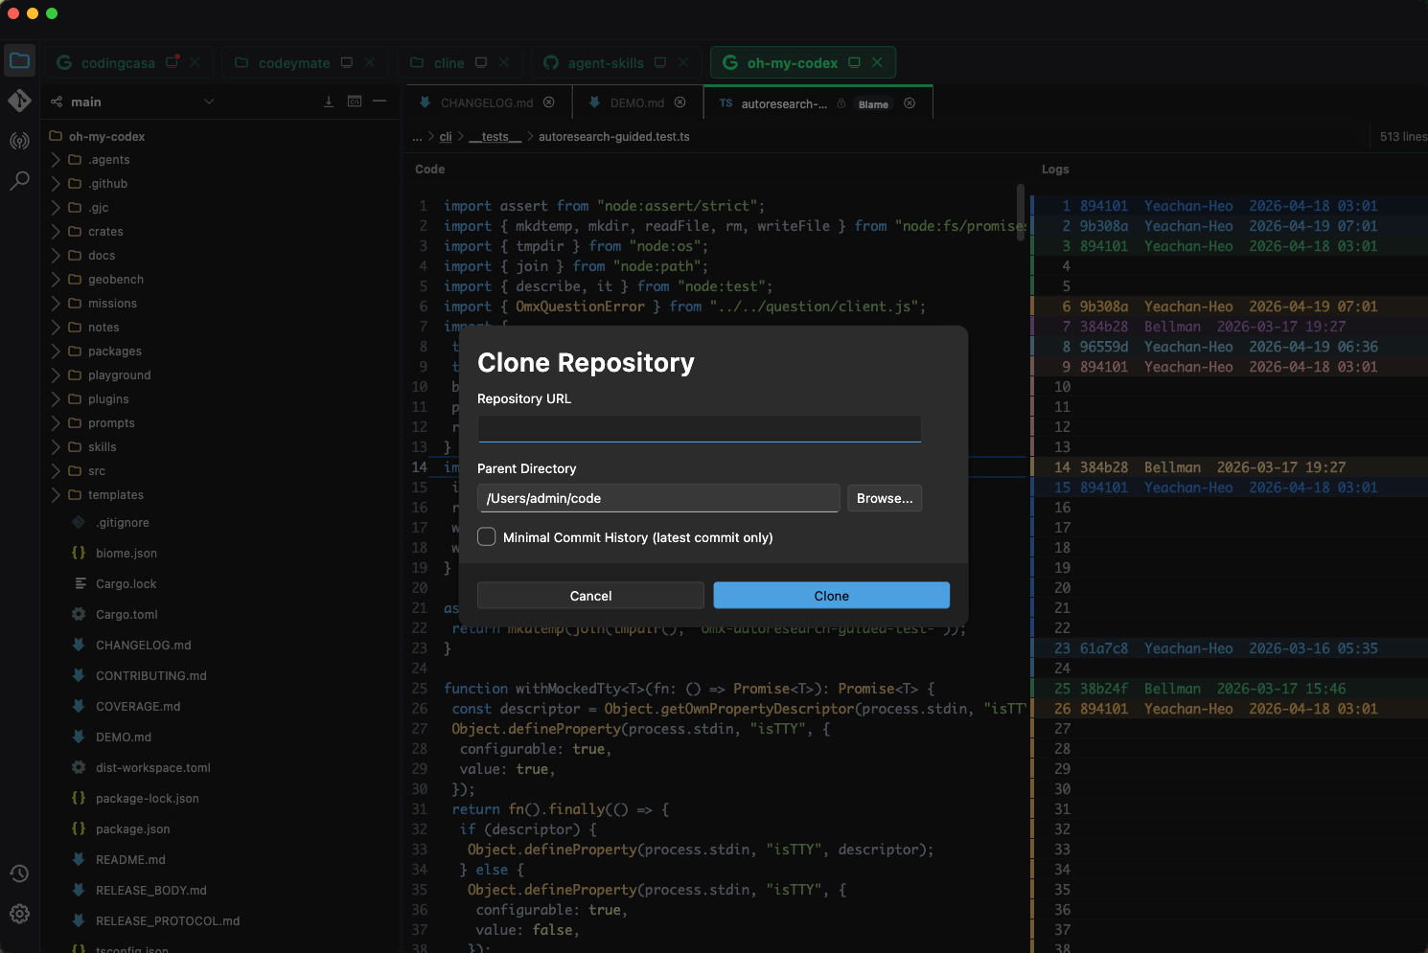The height and width of the screenshot is (953, 1428).
Task: Click the __tests__ breadcrumb link
Action: pos(495,137)
